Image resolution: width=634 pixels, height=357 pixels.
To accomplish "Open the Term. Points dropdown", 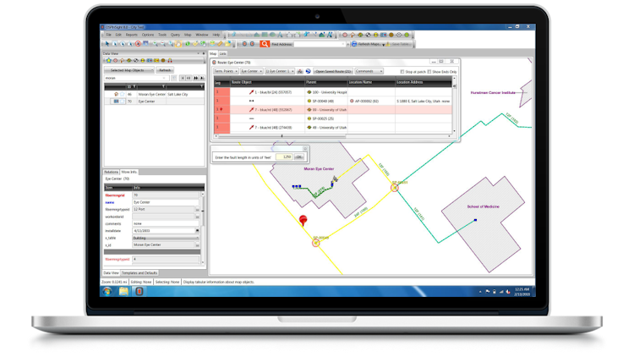I will (226, 71).
